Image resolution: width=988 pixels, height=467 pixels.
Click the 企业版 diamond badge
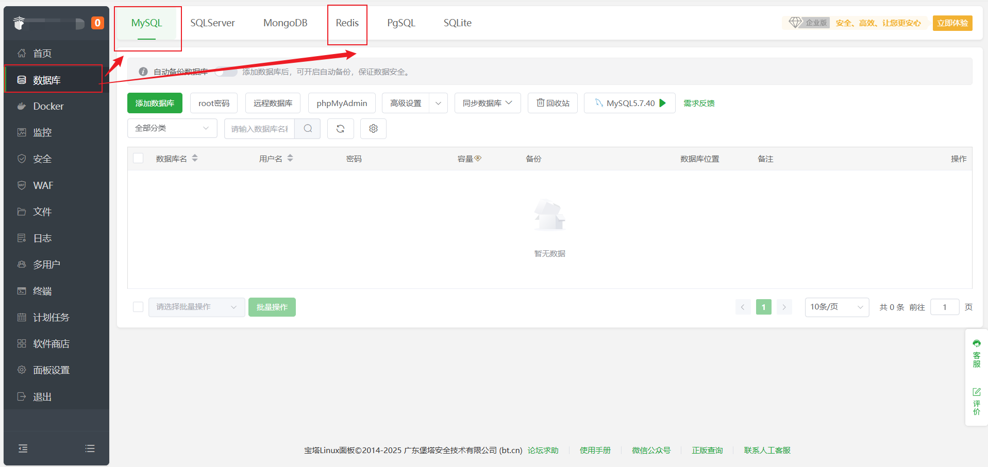(x=808, y=23)
